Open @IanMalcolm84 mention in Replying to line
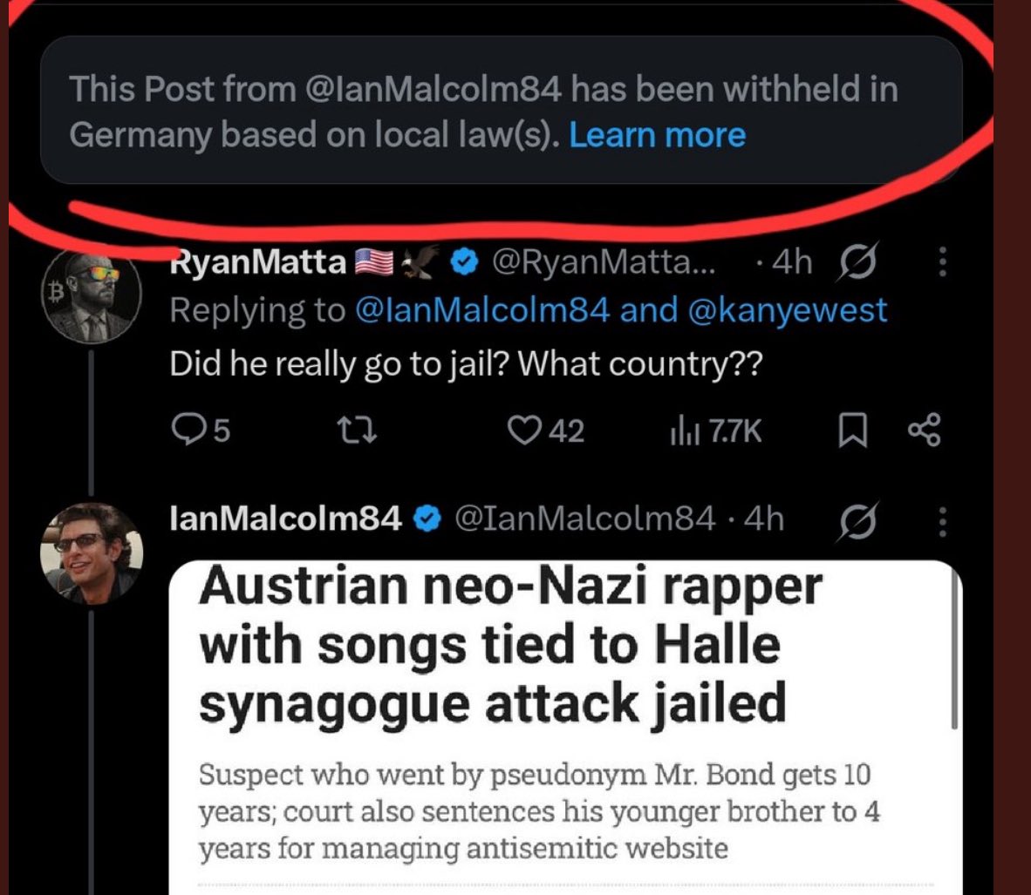1031x895 pixels. (481, 311)
